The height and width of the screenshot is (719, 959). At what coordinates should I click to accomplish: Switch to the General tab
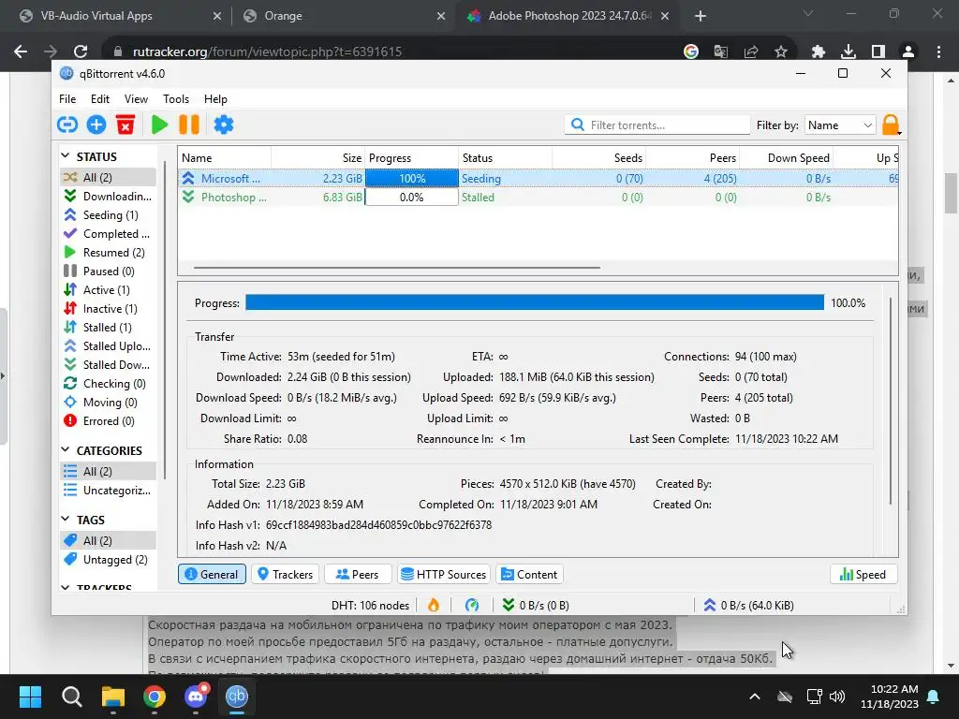coord(212,574)
